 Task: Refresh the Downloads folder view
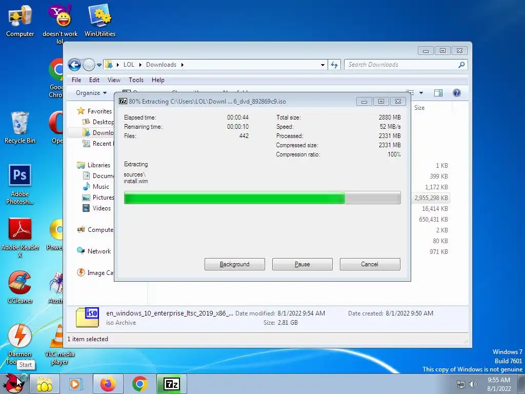click(x=334, y=65)
